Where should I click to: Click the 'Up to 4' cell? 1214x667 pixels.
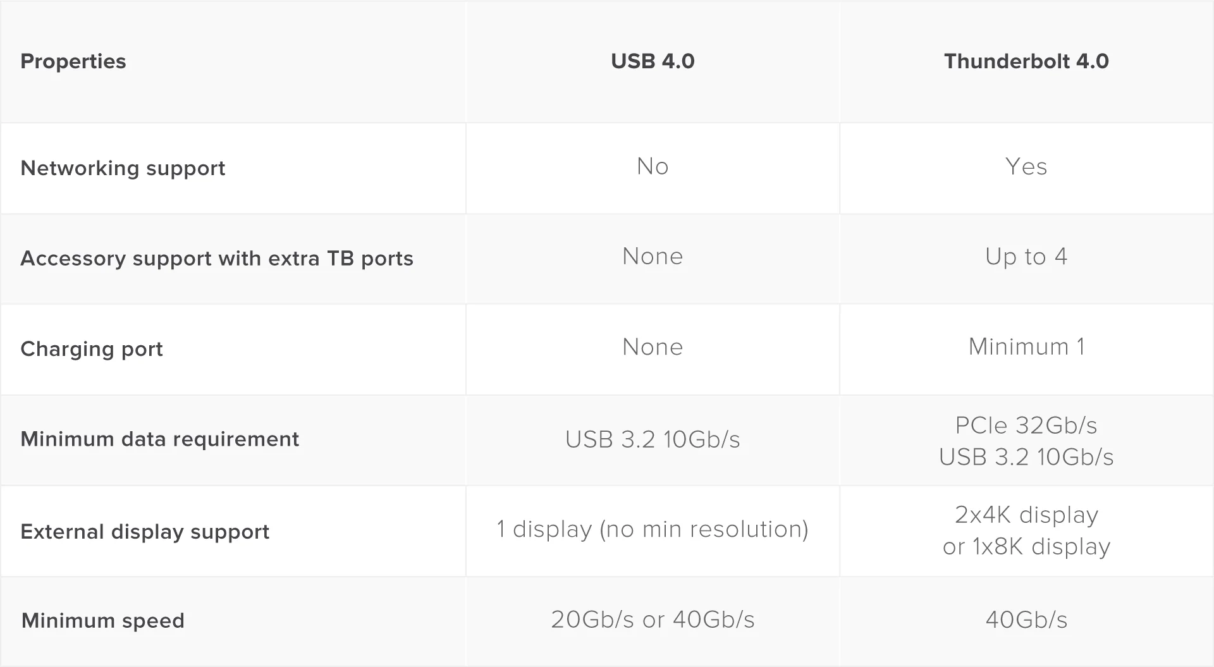point(1026,257)
